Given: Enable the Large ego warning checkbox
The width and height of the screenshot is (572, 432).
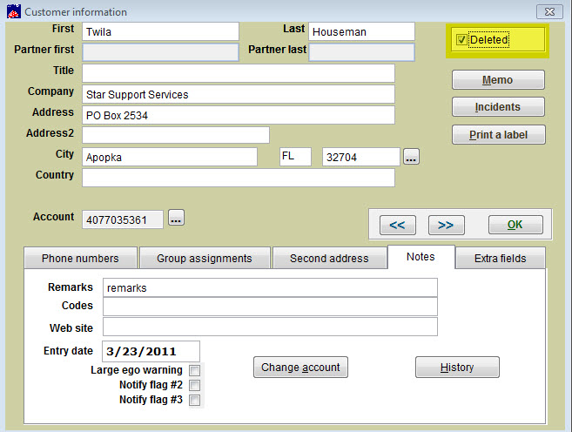Looking at the screenshot, I should pyautogui.click(x=194, y=370).
